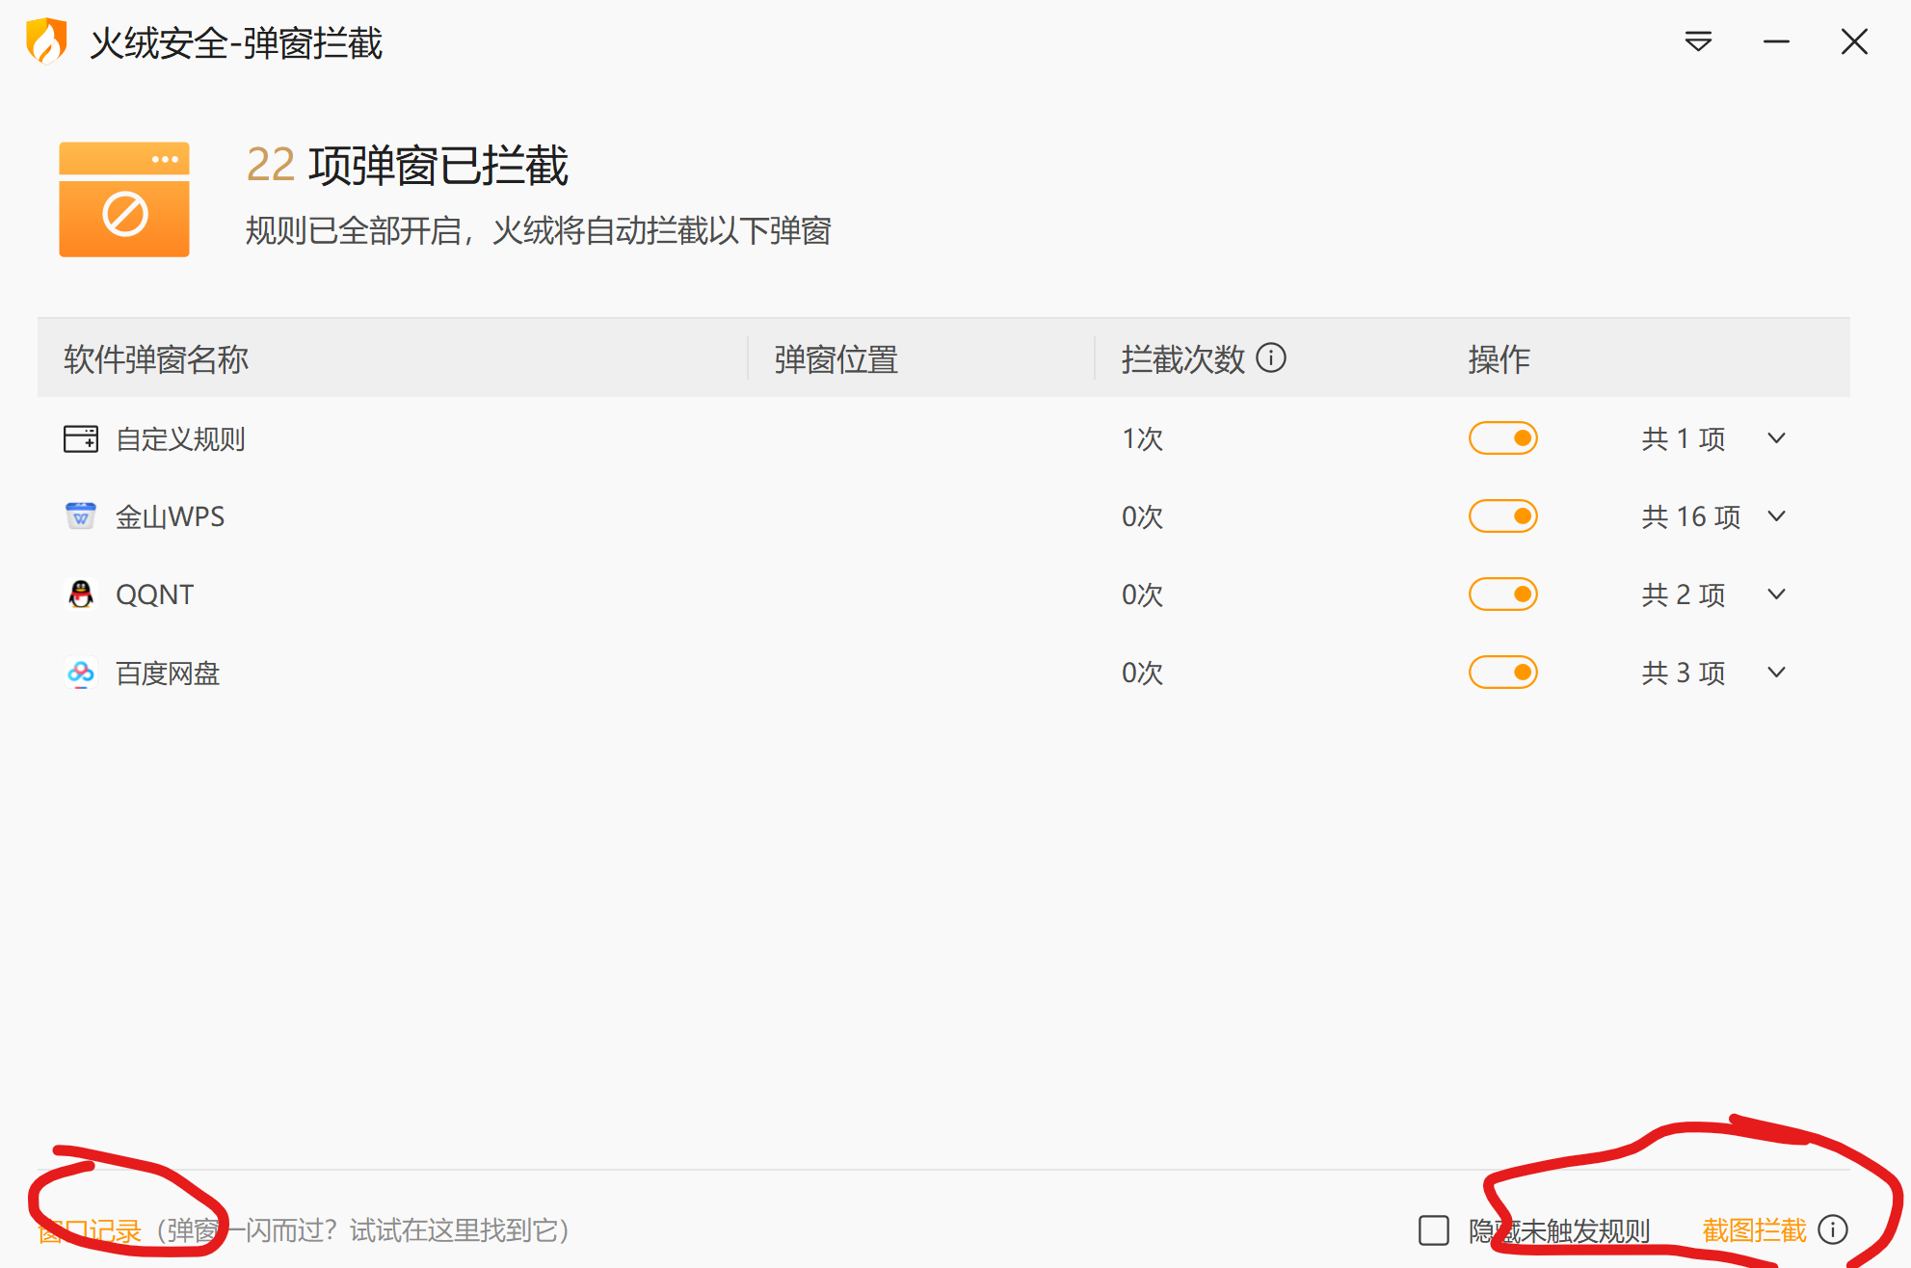Click info icon beside 拦截次数 header
1911x1268 pixels.
tap(1271, 358)
